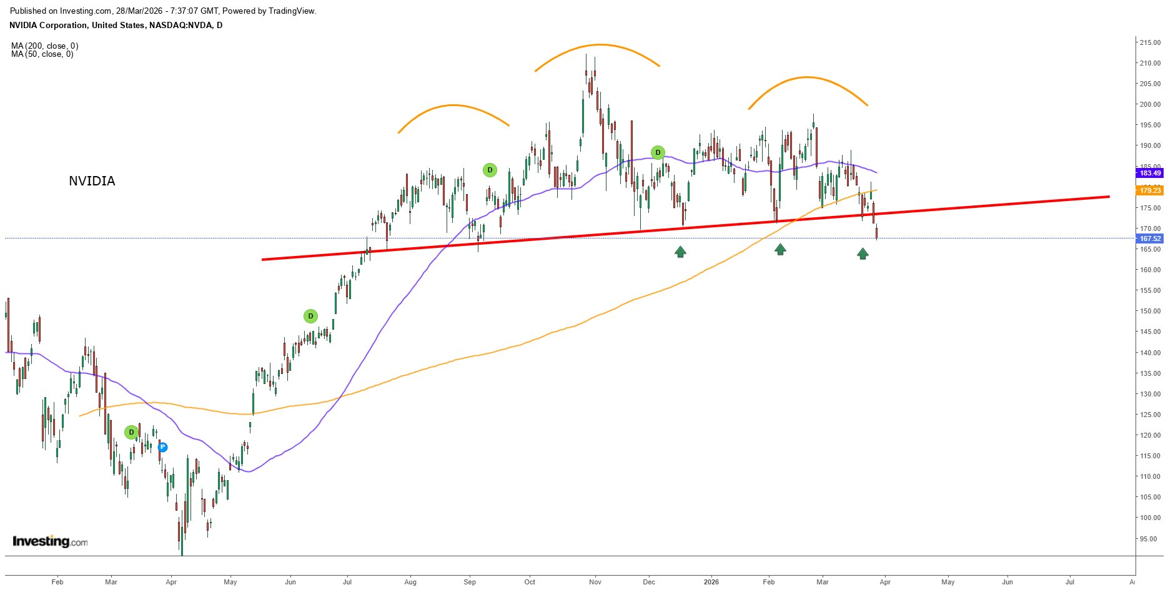The image size is (1168, 590).
Task: Click the 2026 label on the time axis
Action: pos(711,582)
